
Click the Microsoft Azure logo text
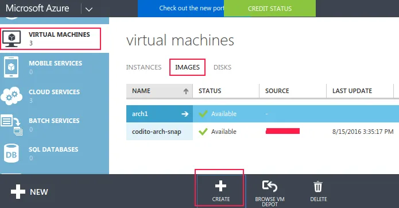coord(37,8)
